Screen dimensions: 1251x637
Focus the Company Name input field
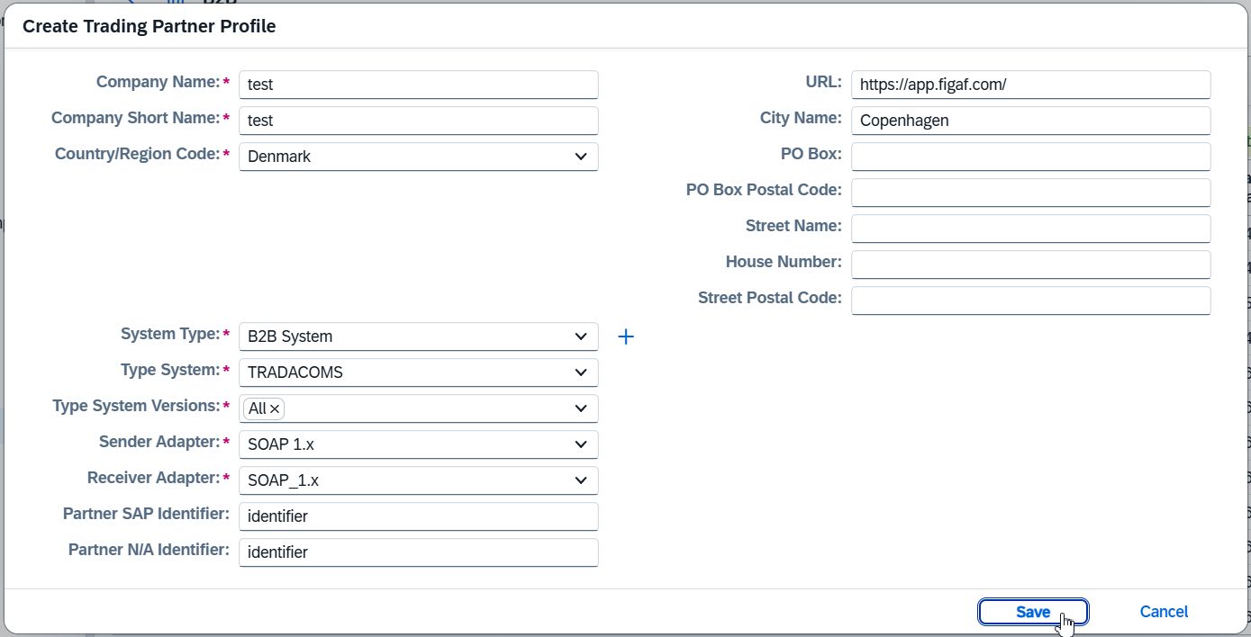[419, 85]
